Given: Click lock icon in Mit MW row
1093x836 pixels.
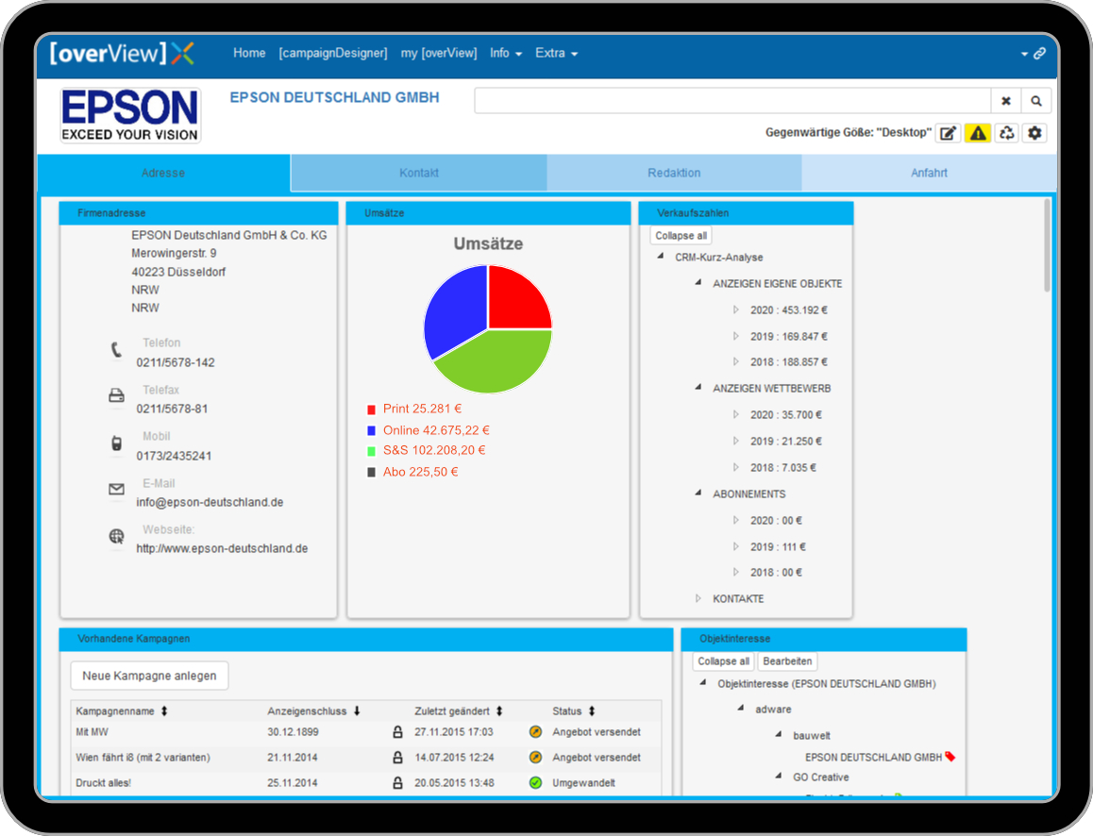Looking at the screenshot, I should pyautogui.click(x=397, y=732).
